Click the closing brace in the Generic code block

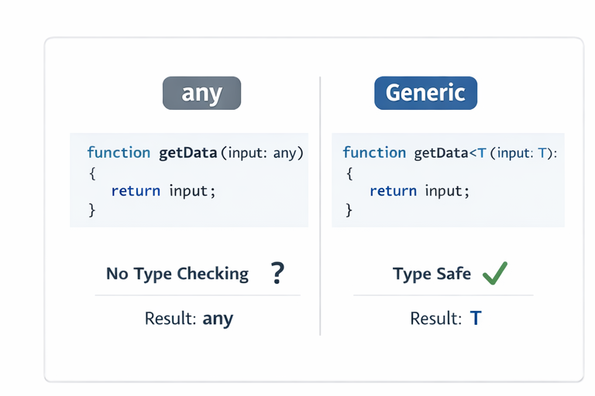pyautogui.click(x=349, y=210)
